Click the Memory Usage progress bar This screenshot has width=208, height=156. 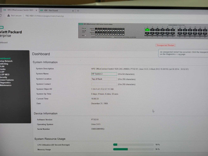tap(133, 149)
